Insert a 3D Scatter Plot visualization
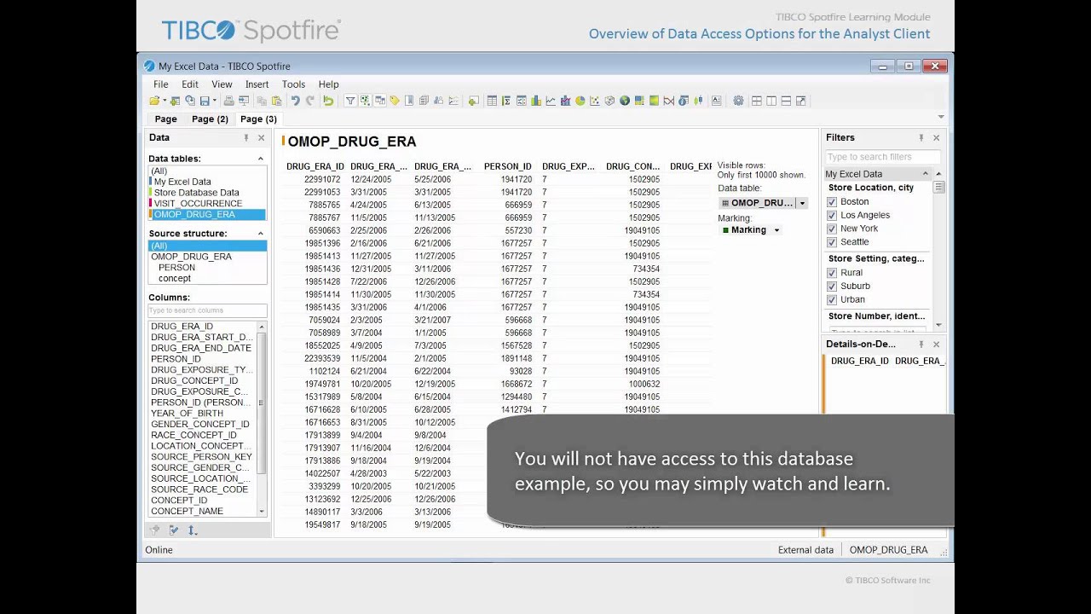The width and height of the screenshot is (1091, 614). click(609, 101)
